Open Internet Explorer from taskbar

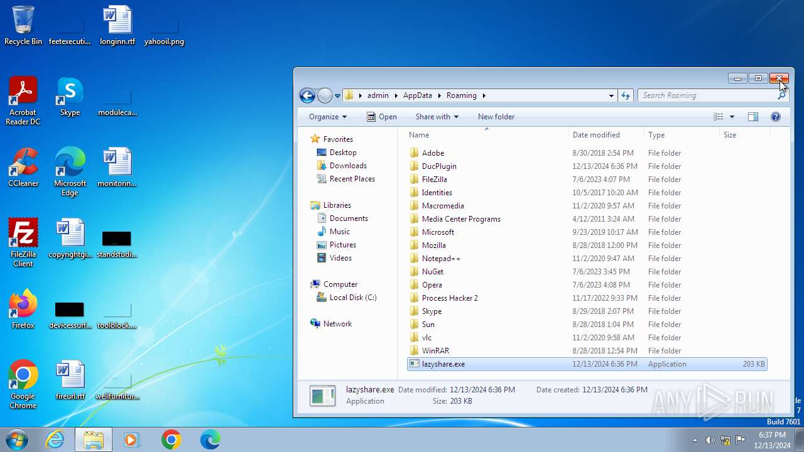coord(55,439)
